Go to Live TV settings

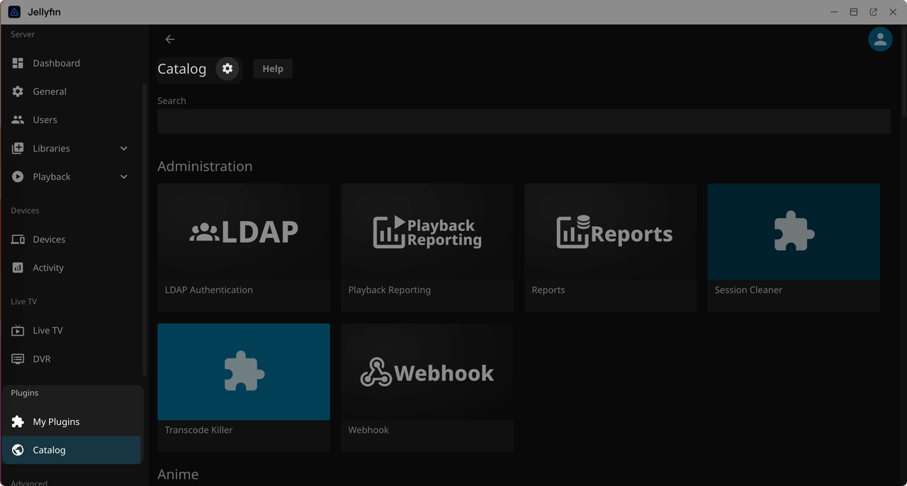47,330
